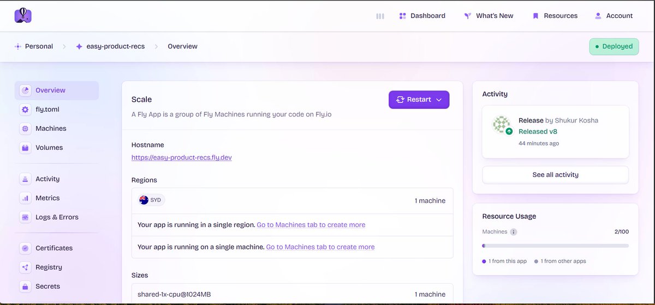655x305 pixels.
Task: Click the What's New sprout icon
Action: [x=468, y=16]
